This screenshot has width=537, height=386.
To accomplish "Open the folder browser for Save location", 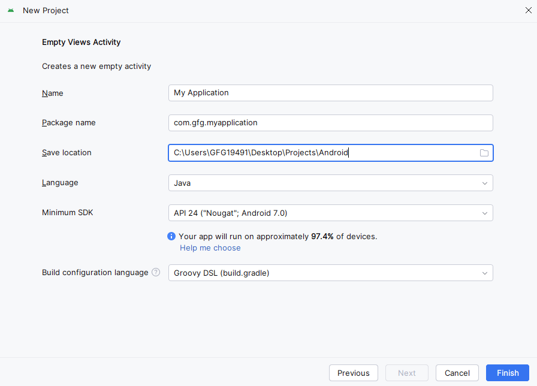I will pyautogui.click(x=484, y=153).
